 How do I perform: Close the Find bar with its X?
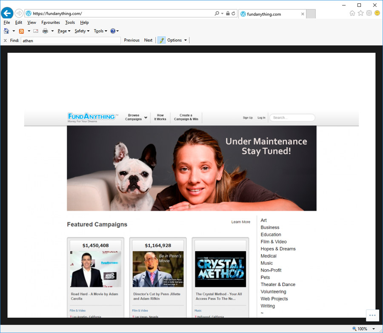tap(5, 40)
